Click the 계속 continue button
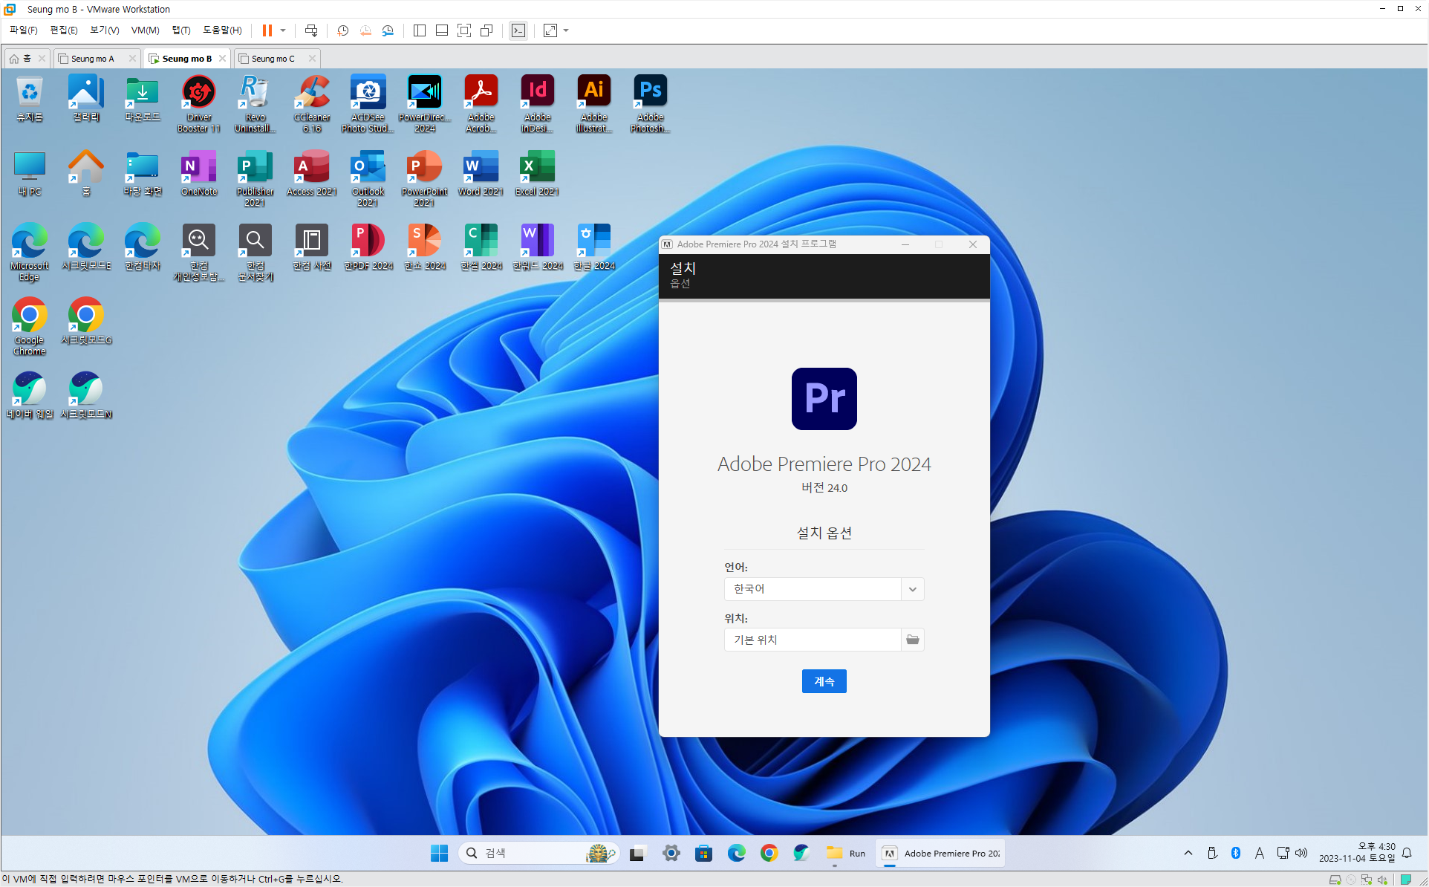Screen dimensions: 1429x887 coord(824,681)
